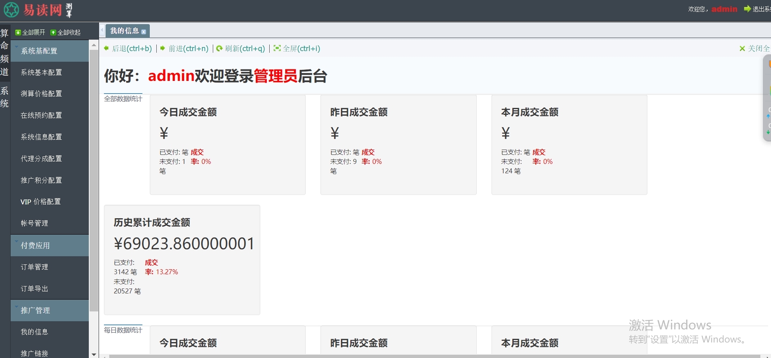The width and height of the screenshot is (771, 358).
Task: Open 订单管理 in sidebar
Action: [34, 267]
